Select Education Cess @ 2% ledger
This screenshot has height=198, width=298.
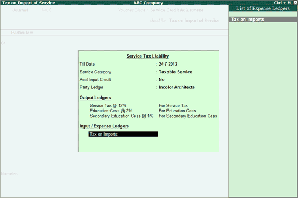coord(111,111)
